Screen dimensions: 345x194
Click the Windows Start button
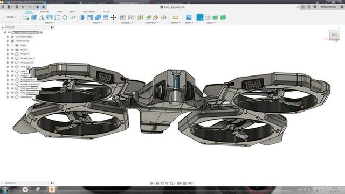pyautogui.click(x=5, y=190)
